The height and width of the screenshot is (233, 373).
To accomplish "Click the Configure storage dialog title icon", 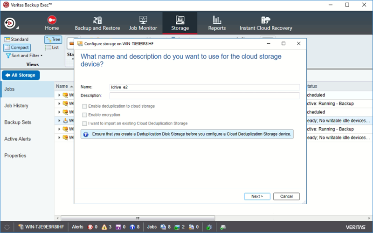I will pos(80,43).
